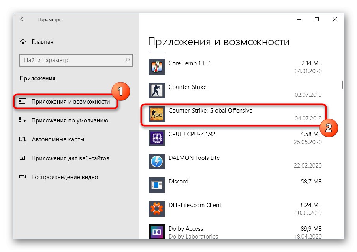Click the 58,7 МБ size value
This screenshot has height=252, width=357.
[x=311, y=182]
